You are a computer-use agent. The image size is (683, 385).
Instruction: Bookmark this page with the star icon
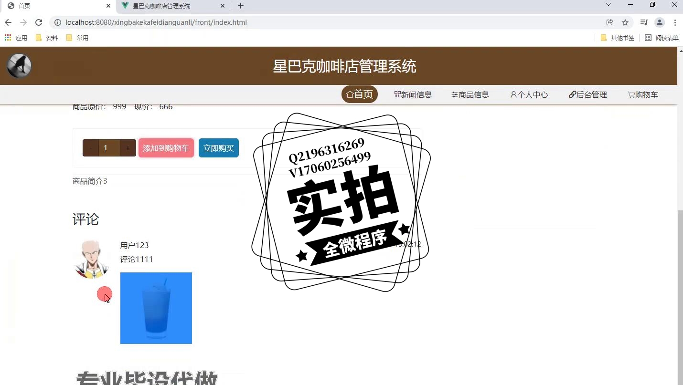pyautogui.click(x=625, y=22)
